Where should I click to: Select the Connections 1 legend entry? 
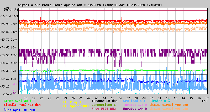[x=103, y=105]
